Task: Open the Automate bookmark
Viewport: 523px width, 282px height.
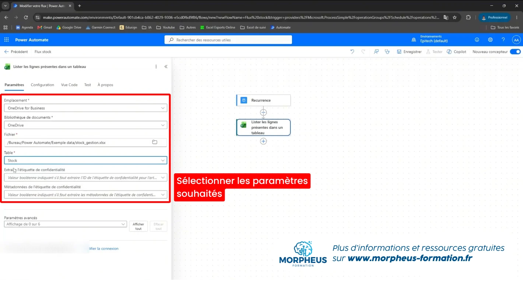Action: point(280,28)
